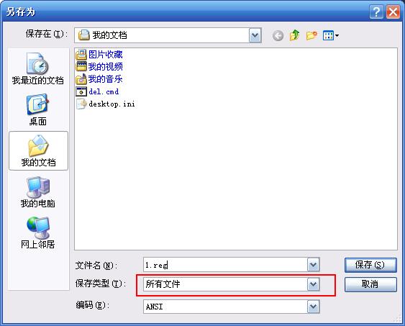The image size is (405, 326).
Task: Open 网上邻居 in the places bar
Action: click(x=37, y=232)
